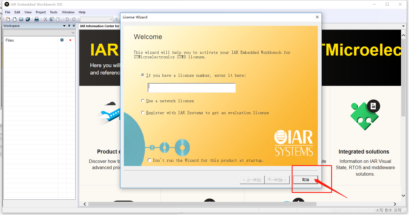
Task: Open the Help menu
Action: pyautogui.click(x=82, y=12)
